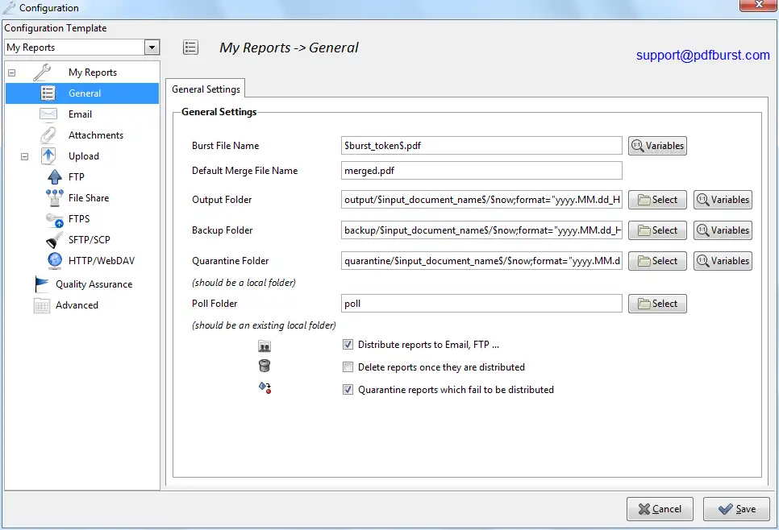779x530 pixels.
Task: Disable Distribute reports to Email, FTP checkbox
Action: [348, 345]
